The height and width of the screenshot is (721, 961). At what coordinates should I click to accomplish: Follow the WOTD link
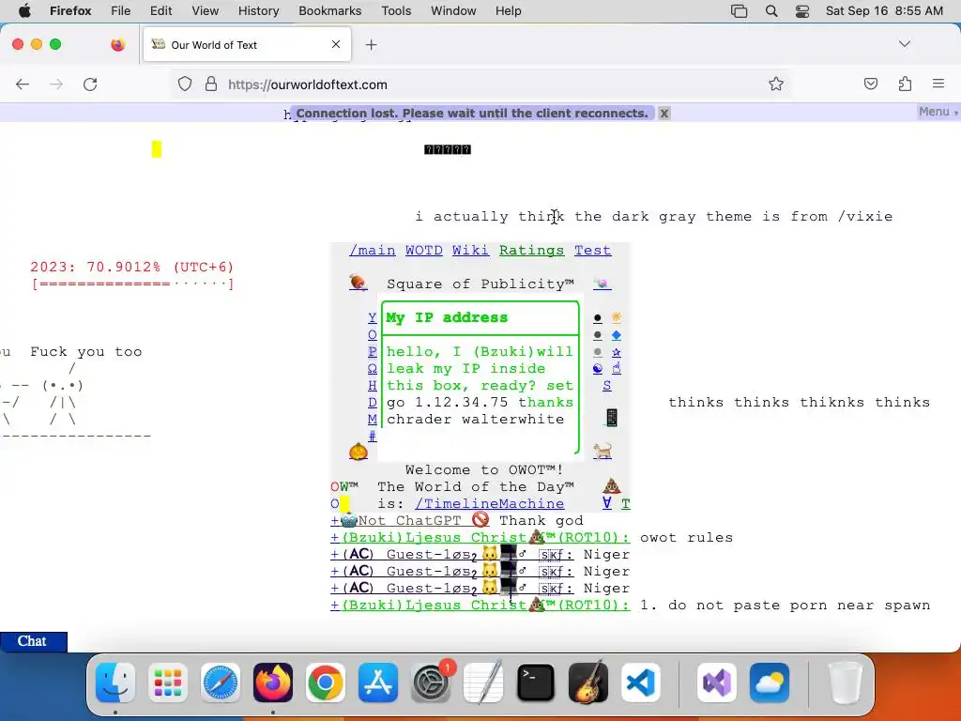coord(423,250)
